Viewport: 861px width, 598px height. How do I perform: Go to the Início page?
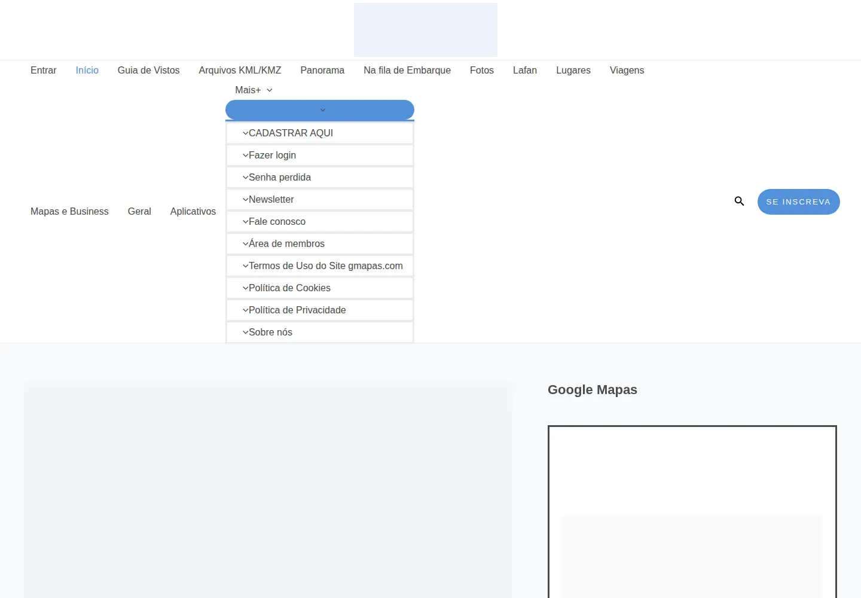pos(87,71)
